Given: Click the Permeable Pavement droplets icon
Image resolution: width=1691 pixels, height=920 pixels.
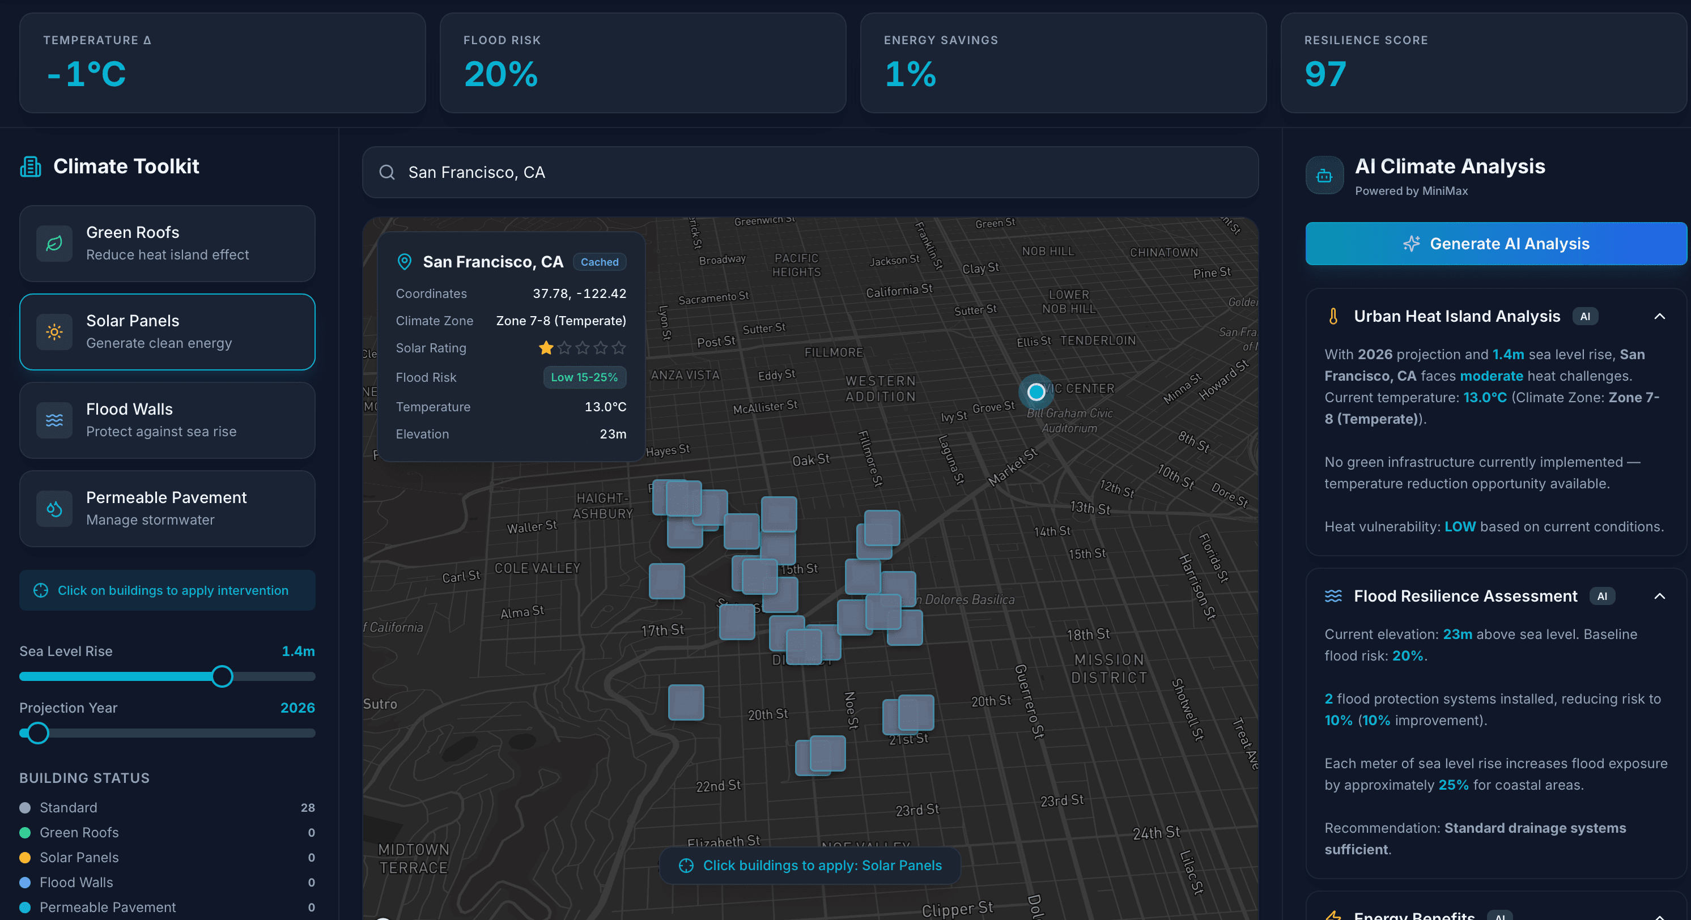Looking at the screenshot, I should pyautogui.click(x=54, y=509).
